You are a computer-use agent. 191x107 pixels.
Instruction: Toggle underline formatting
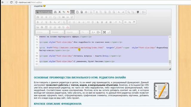click(46, 22)
